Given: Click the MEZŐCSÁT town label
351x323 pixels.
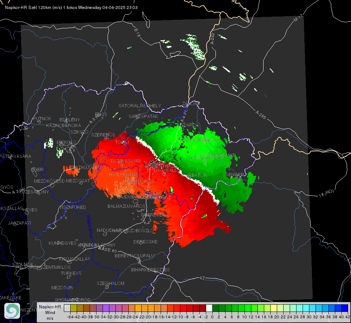Looking at the screenshot, I should point(78,181).
